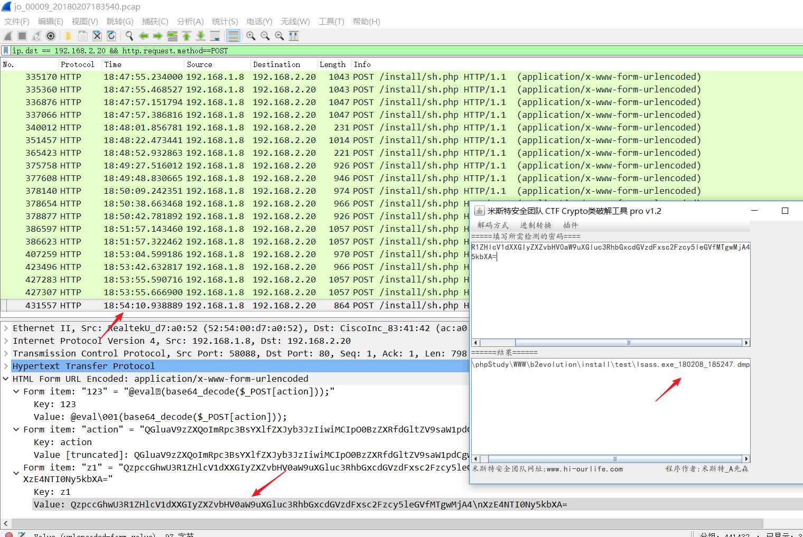Click the close capture file icon

[97, 36]
